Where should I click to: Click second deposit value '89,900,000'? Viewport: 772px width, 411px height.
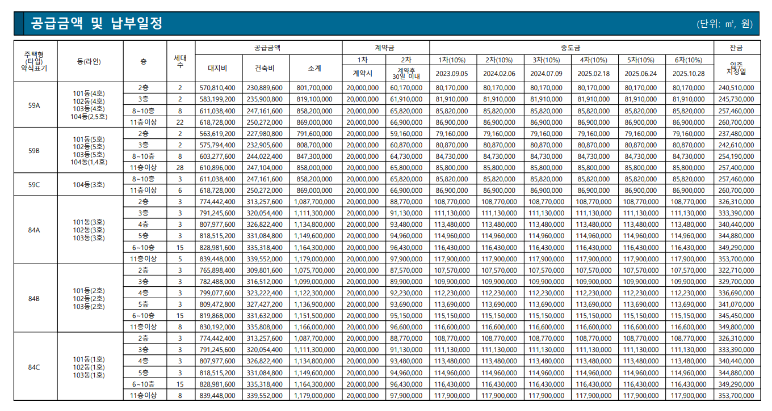pos(406,281)
